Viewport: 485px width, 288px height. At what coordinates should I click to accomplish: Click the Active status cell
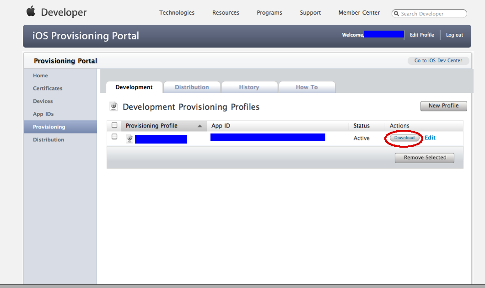361,138
